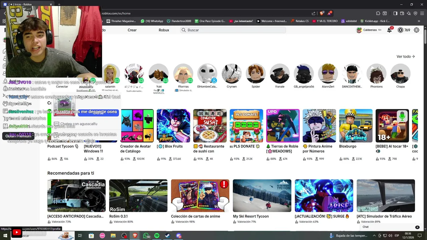Switch the ESP keyboard language

pyautogui.click(x=397, y=236)
